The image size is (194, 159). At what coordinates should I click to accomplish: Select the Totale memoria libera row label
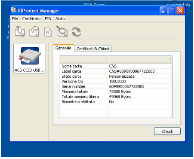(x=80, y=97)
